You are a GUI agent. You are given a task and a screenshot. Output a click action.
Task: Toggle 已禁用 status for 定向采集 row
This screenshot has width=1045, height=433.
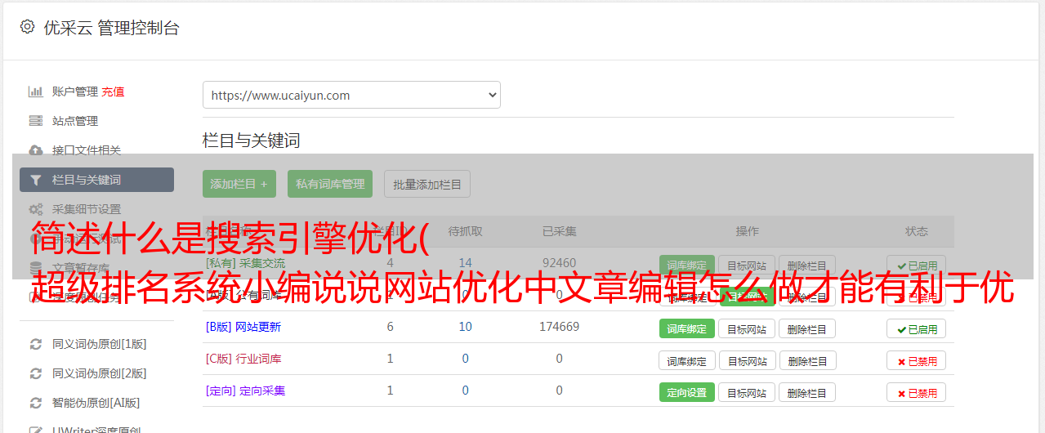[917, 392]
